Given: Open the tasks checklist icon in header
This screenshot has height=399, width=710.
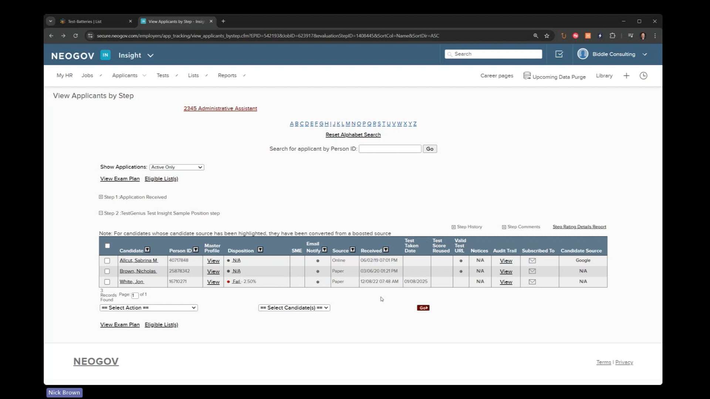Looking at the screenshot, I should coord(559,54).
